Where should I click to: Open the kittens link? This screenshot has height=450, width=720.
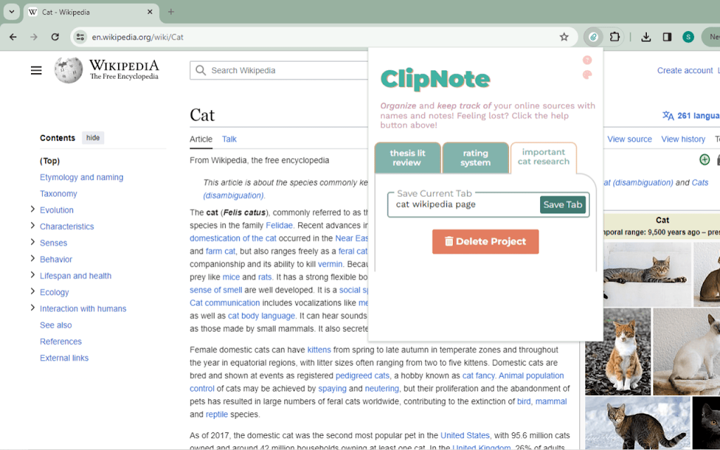coord(319,350)
